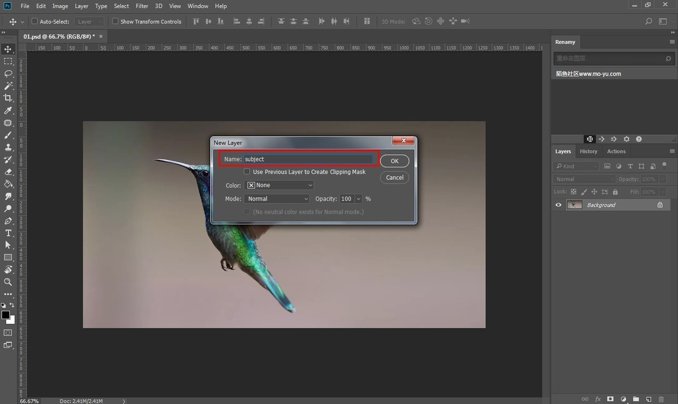
Task: Check the Auto-Select checkbox
Action: tap(34, 21)
